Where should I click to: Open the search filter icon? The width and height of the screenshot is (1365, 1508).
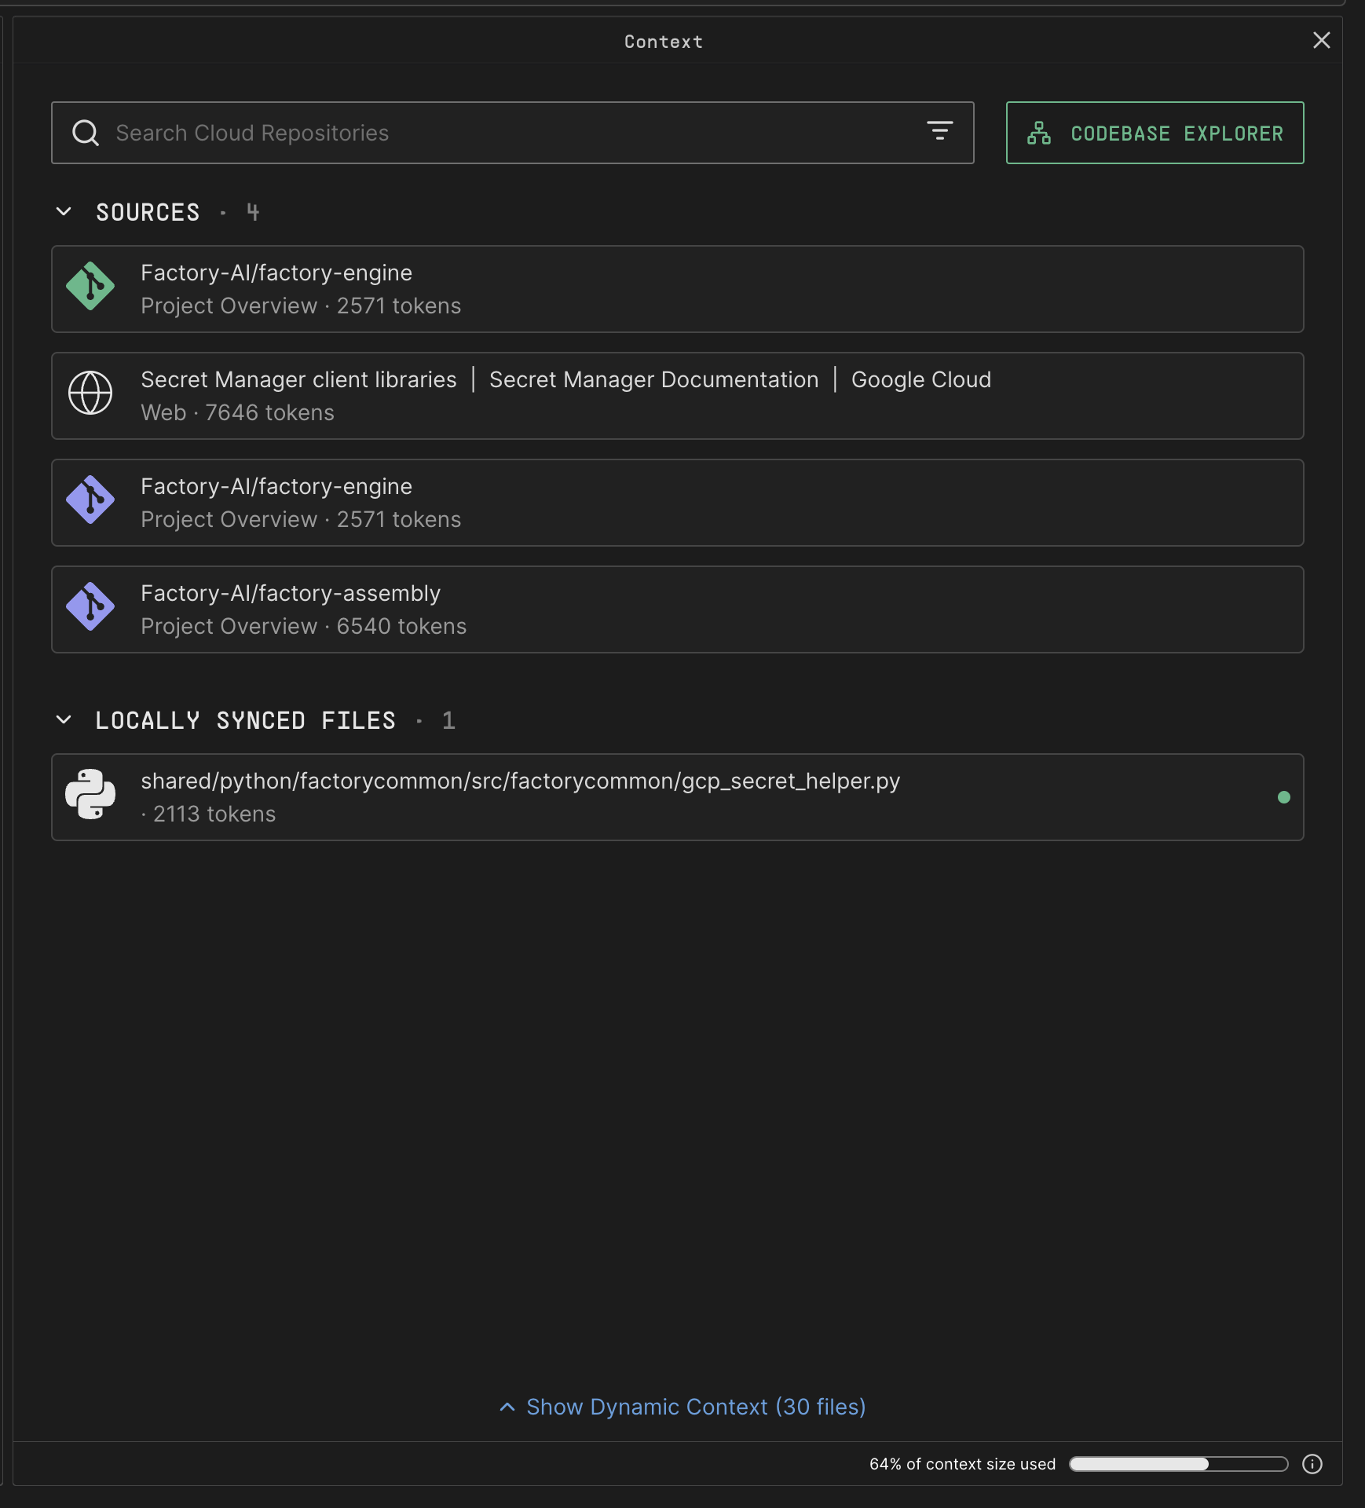[940, 131]
